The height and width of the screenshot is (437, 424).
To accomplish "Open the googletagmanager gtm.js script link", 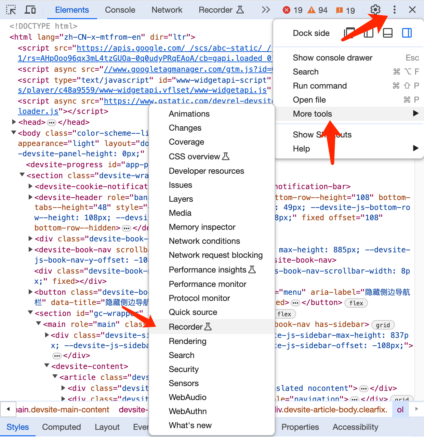I will click(x=188, y=69).
